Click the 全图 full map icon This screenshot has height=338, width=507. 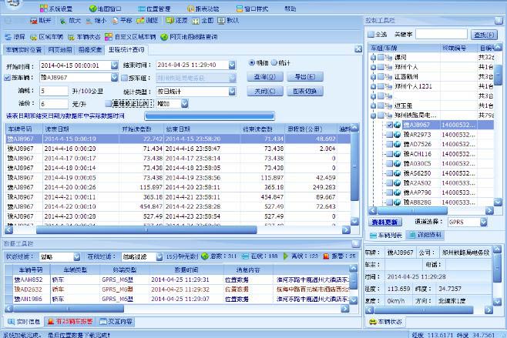pyautogui.click(x=202, y=21)
